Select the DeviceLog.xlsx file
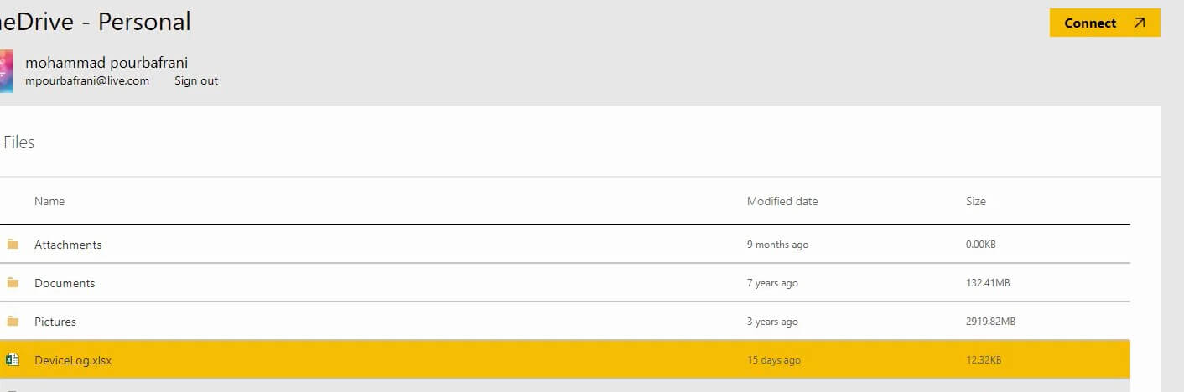Viewport: 1184px width, 392px height. tap(73, 360)
